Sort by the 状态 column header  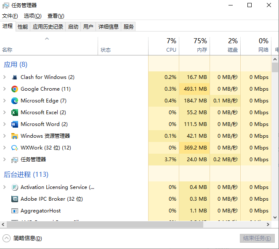pyautogui.click(x=123, y=46)
